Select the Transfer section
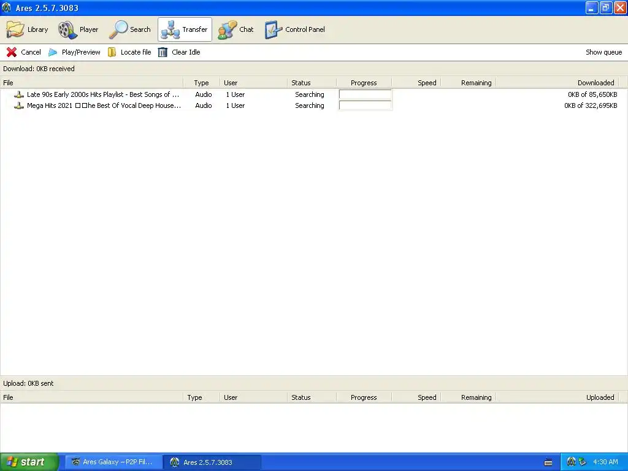 click(185, 29)
